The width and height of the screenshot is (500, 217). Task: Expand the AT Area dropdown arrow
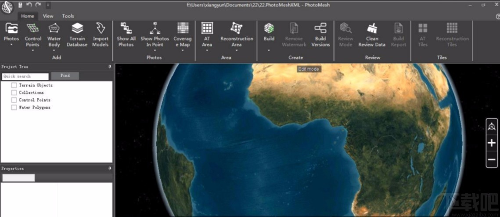207,51
